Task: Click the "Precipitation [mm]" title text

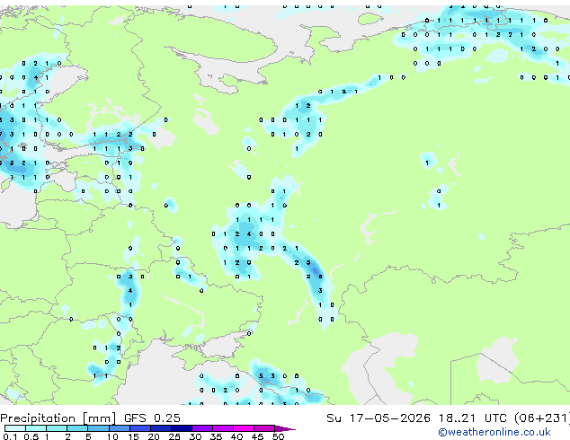Action: (58, 418)
